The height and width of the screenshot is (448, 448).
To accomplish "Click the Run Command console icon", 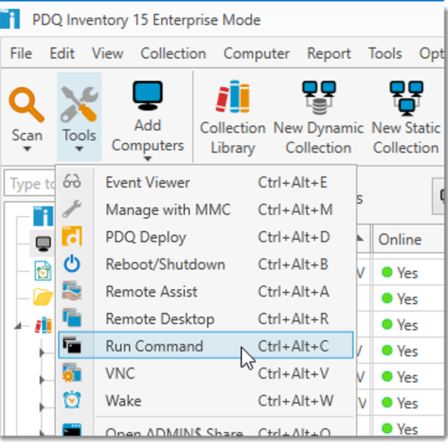I will (x=72, y=346).
